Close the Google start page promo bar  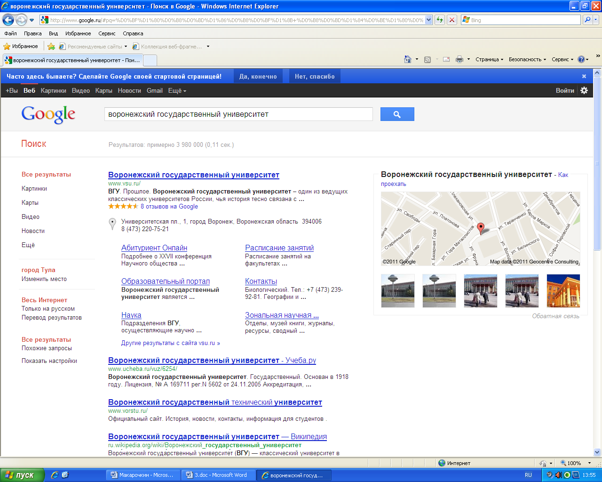pos(584,76)
